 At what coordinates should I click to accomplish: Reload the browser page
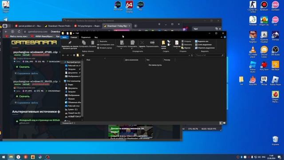tap(19, 32)
